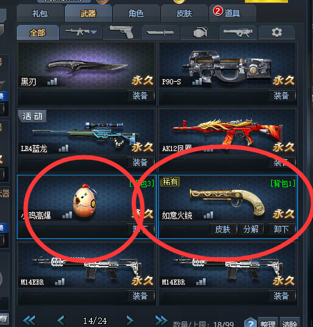The width and height of the screenshot is (313, 327).
Task: Click 卸下 for 如意火铳
Action: pos(281,229)
